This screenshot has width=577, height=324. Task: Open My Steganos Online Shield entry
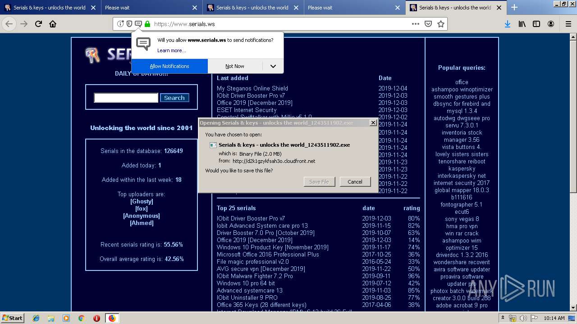click(x=252, y=88)
